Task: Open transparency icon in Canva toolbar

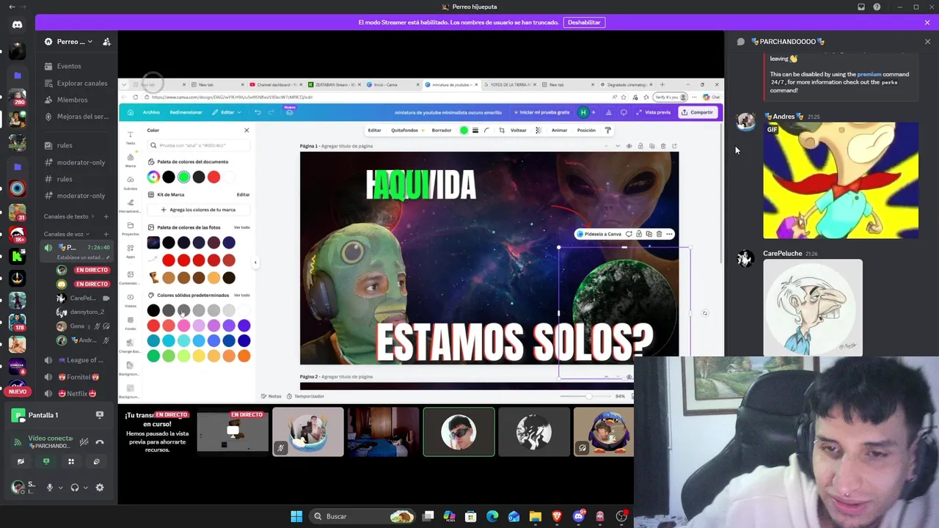Action: [x=538, y=131]
